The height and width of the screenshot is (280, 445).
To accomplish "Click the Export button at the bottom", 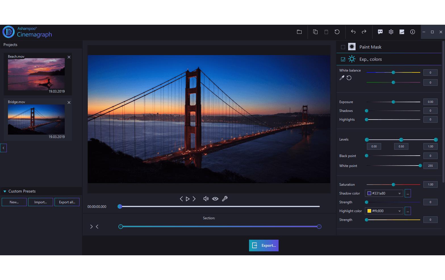I will pyautogui.click(x=264, y=245).
